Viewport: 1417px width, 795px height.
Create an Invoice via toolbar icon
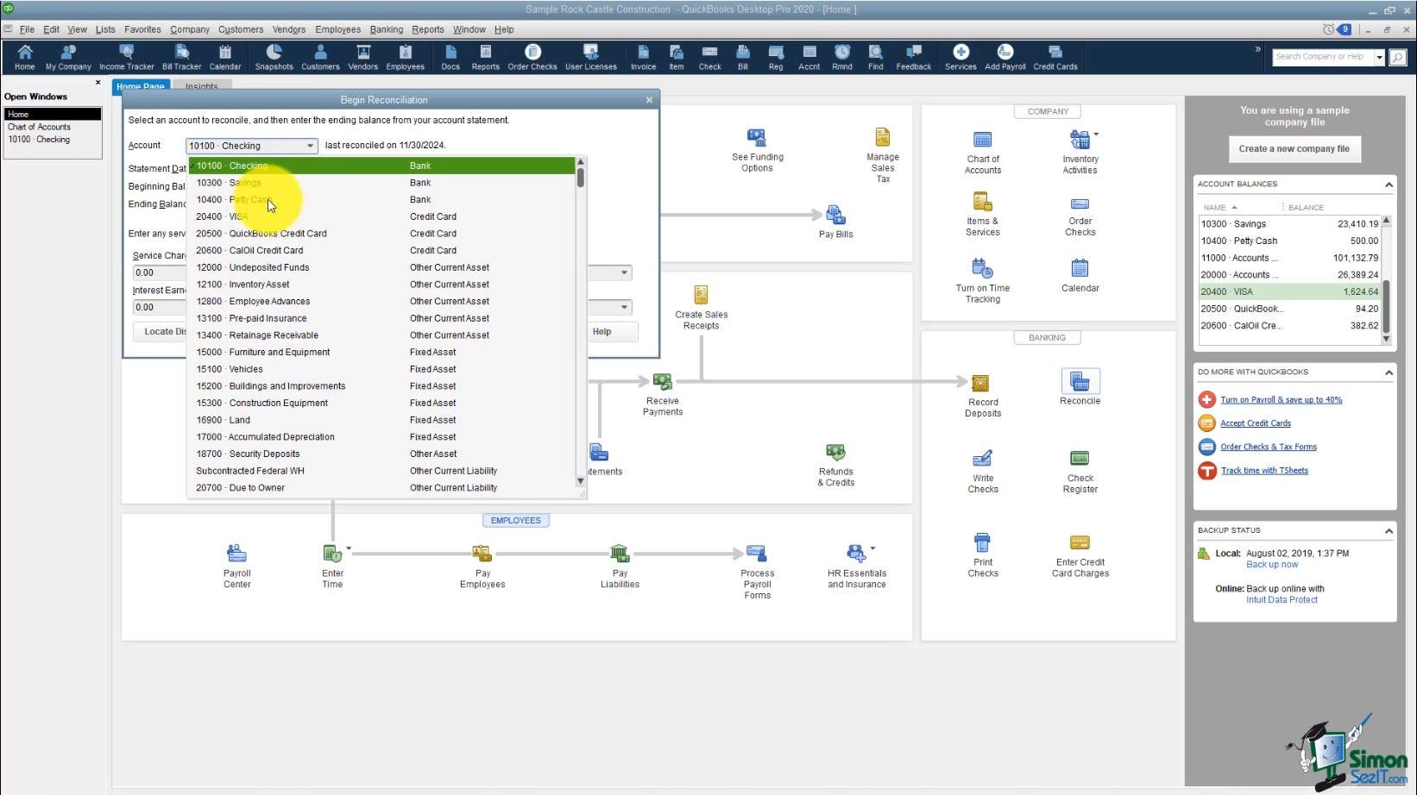coord(643,57)
